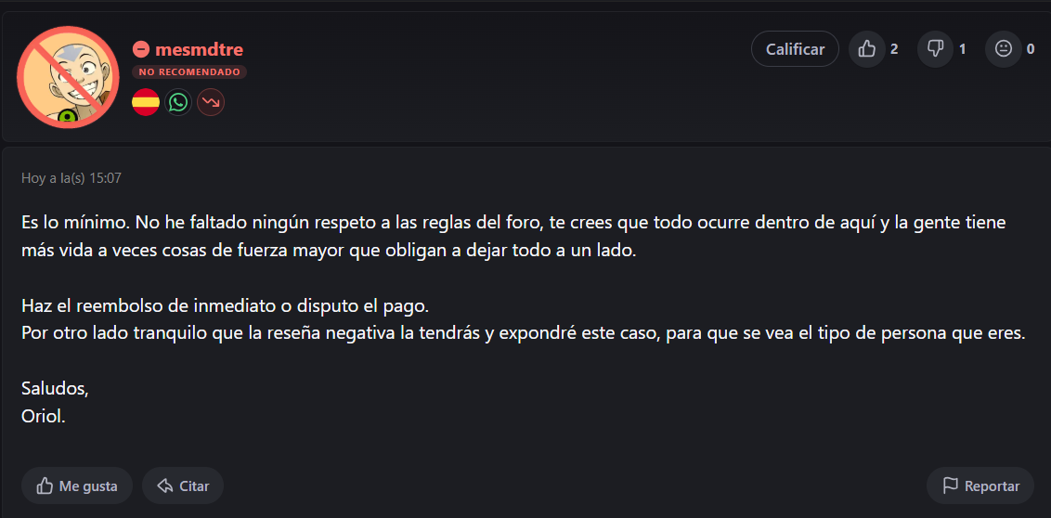View the negative votes count of 1
The height and width of the screenshot is (518, 1051).
click(963, 49)
